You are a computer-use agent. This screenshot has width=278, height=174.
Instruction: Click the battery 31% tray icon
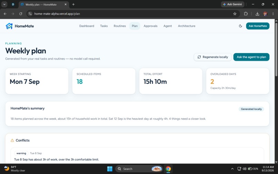253,169
